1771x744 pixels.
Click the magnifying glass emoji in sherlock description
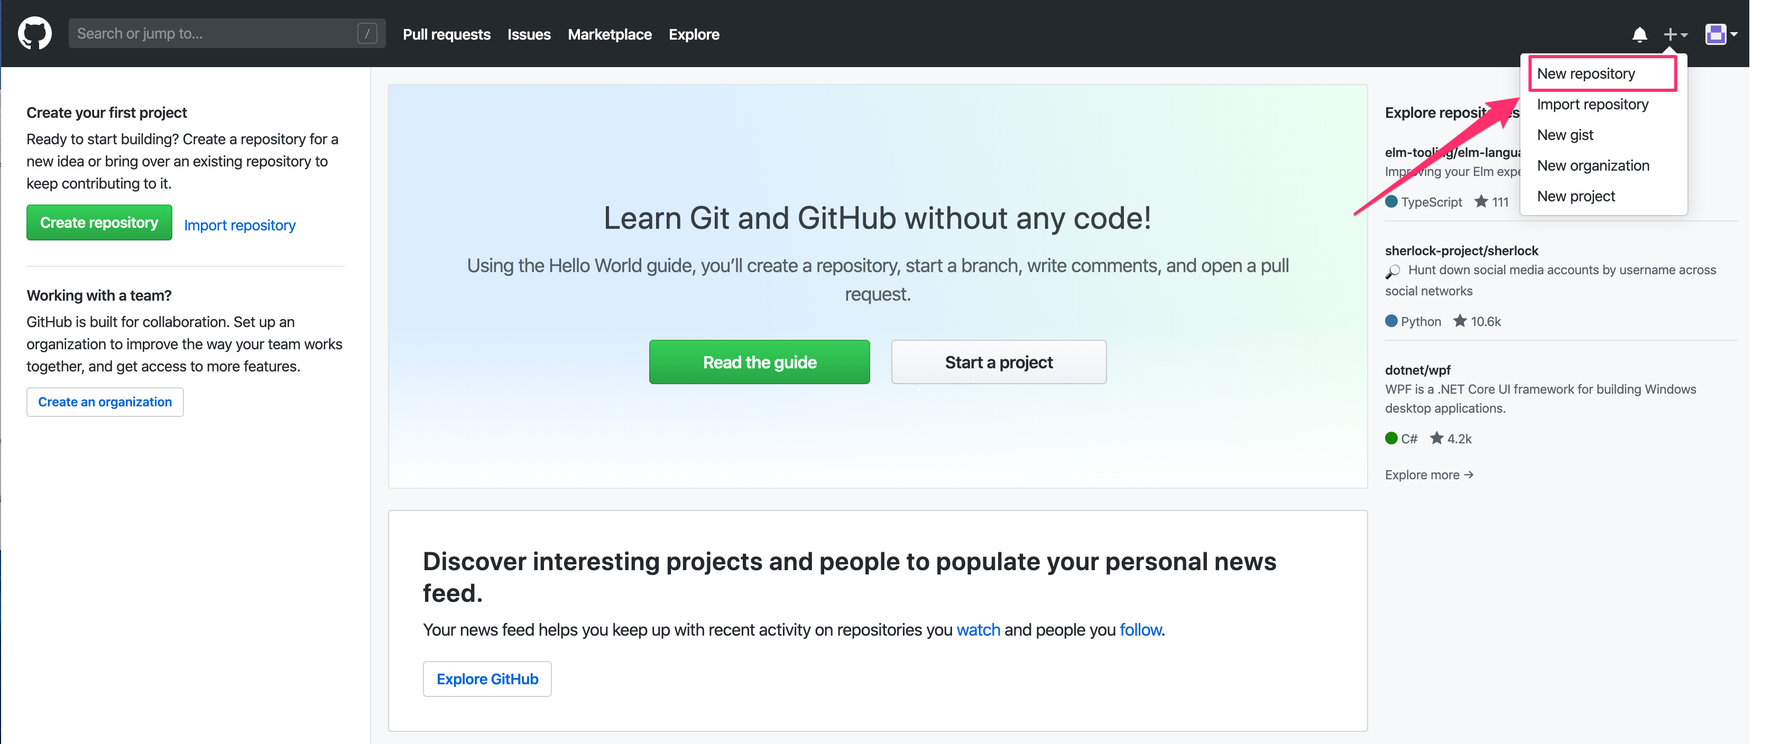coord(1392,272)
